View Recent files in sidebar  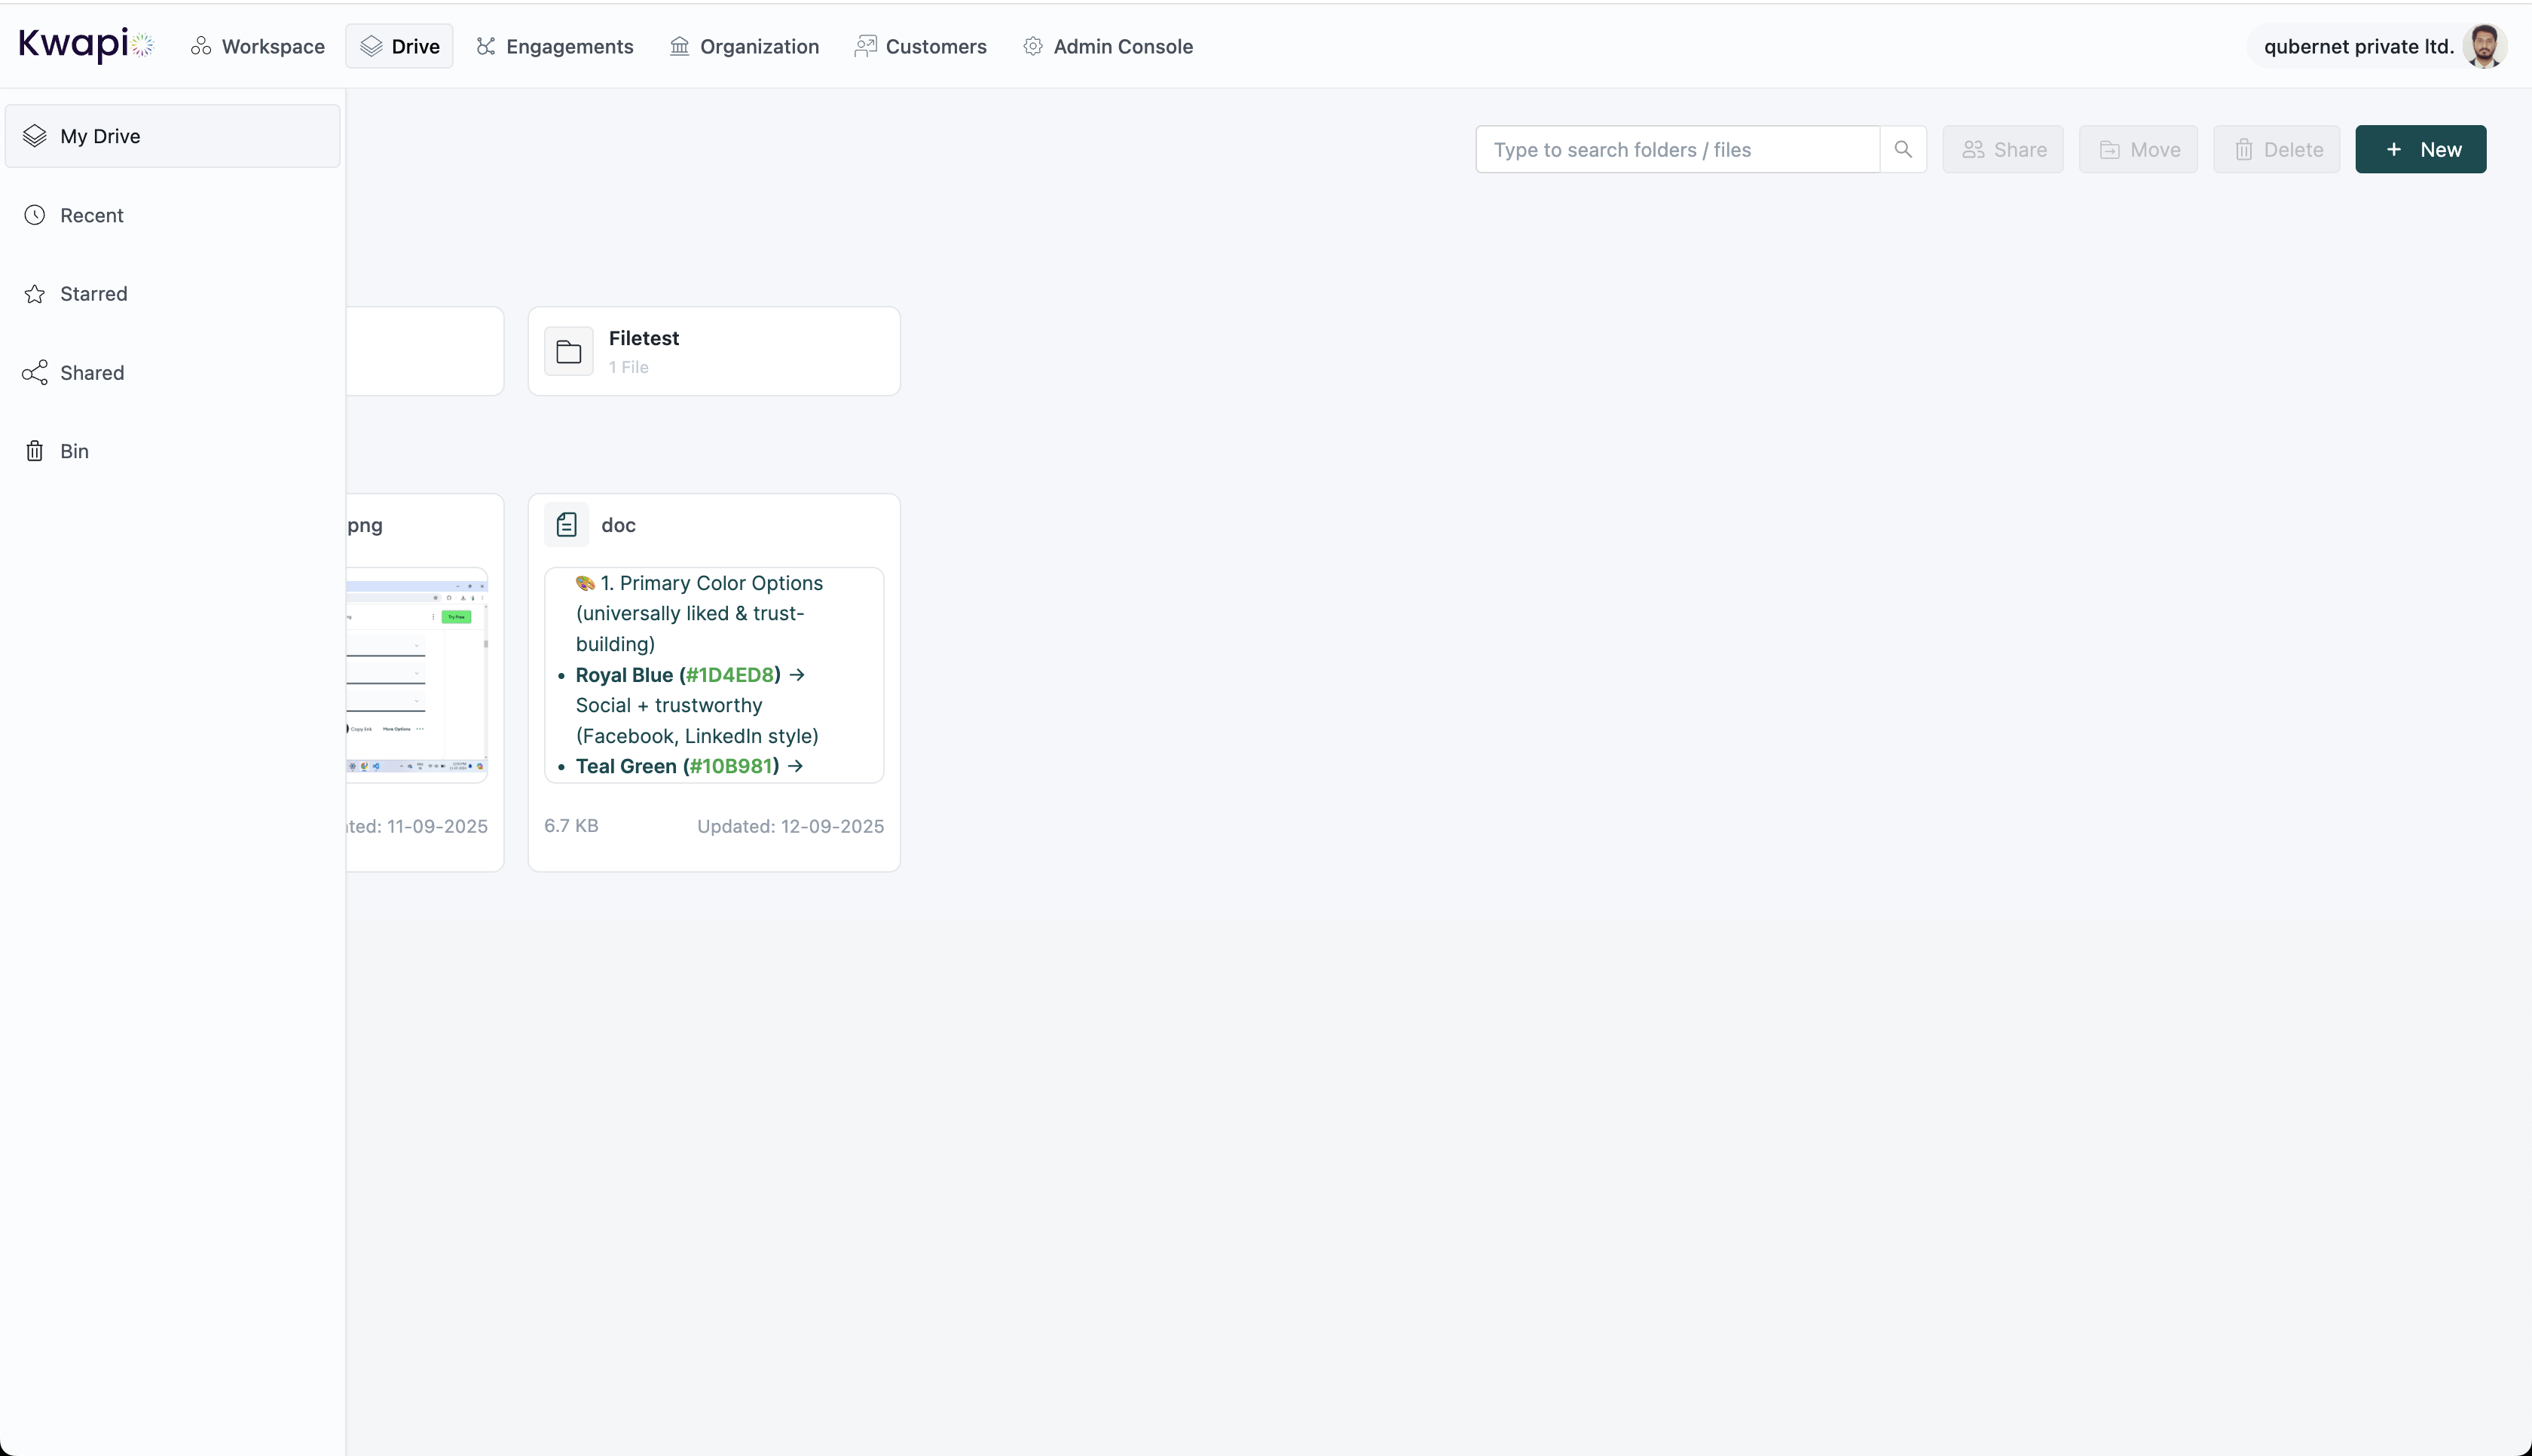click(x=91, y=215)
